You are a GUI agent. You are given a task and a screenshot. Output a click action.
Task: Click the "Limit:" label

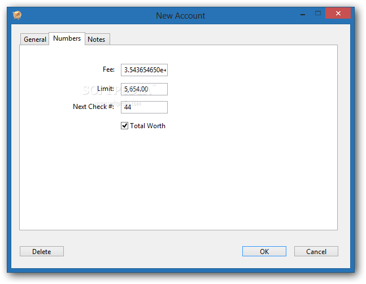coord(106,89)
